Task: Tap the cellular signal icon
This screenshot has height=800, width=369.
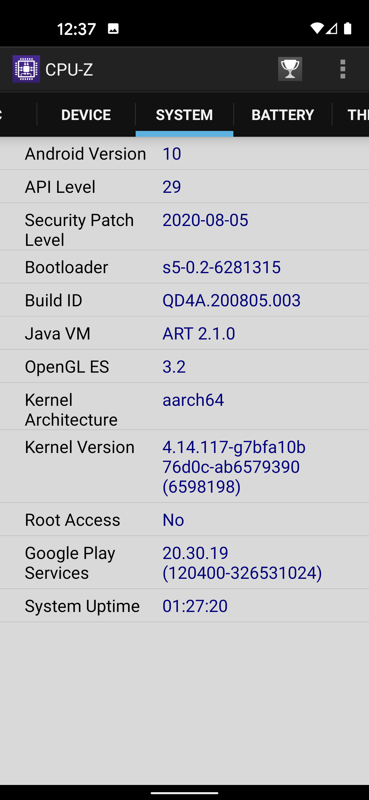Action: point(331,29)
